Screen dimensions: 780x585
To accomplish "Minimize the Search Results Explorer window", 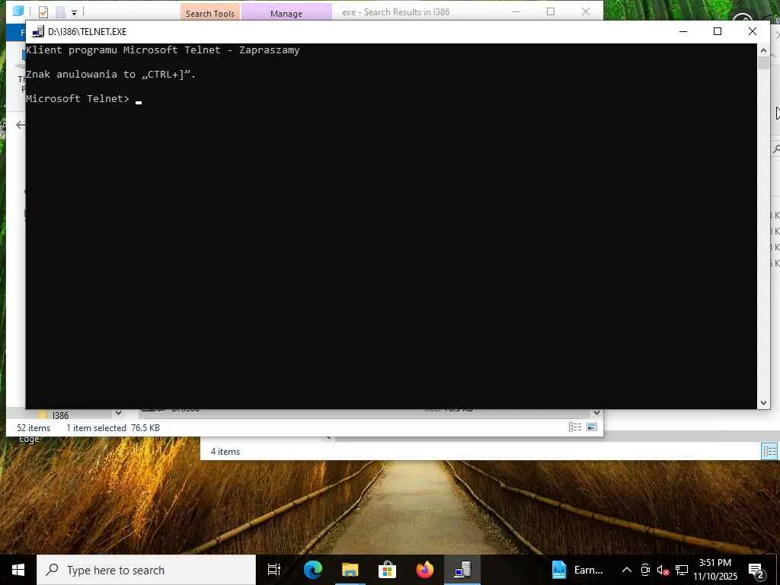I will [x=516, y=11].
